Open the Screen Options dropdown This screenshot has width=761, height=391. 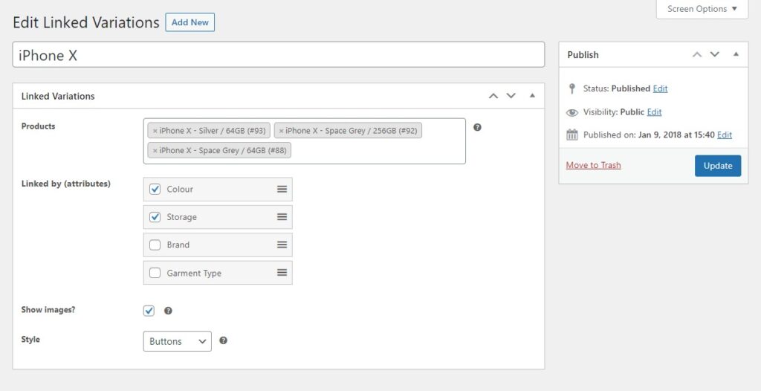point(702,9)
